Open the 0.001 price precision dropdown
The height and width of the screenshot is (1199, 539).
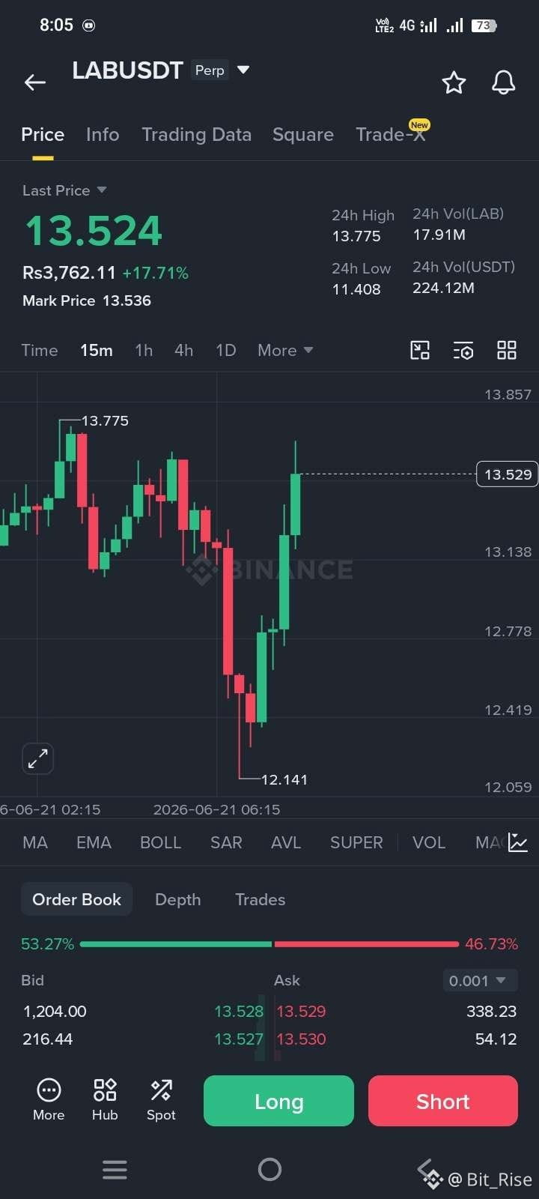(478, 980)
